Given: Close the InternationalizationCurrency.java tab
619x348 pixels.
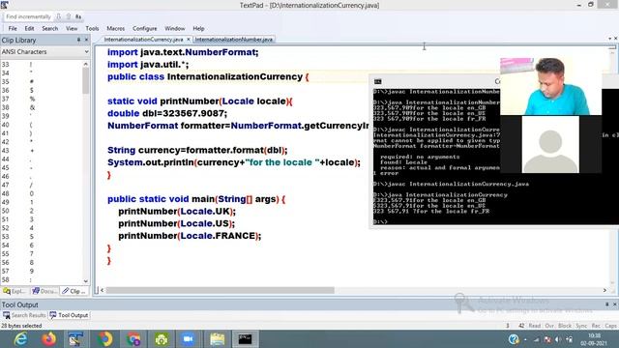Looking at the screenshot, I should (189, 40).
